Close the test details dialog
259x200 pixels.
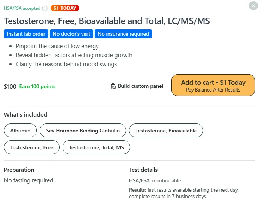pyautogui.click(x=253, y=6)
